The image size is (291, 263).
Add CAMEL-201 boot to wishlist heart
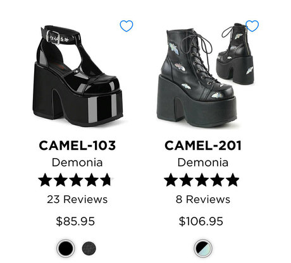click(252, 26)
